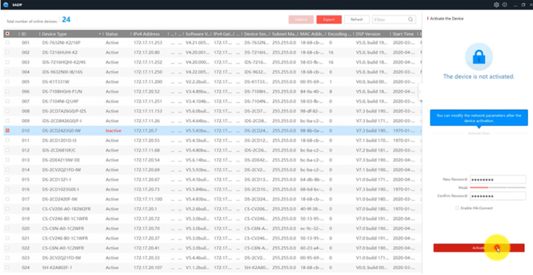Image resolution: width=533 pixels, height=275 pixels.
Task: Tick the checkbox for device 018
Action: 8,209
